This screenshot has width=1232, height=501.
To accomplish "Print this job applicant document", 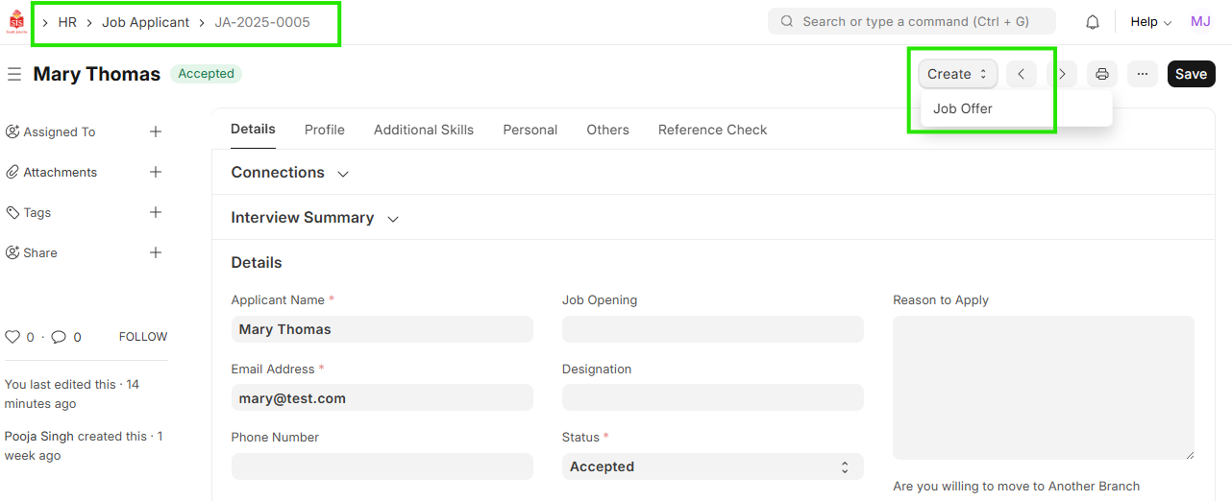I will coord(1102,74).
